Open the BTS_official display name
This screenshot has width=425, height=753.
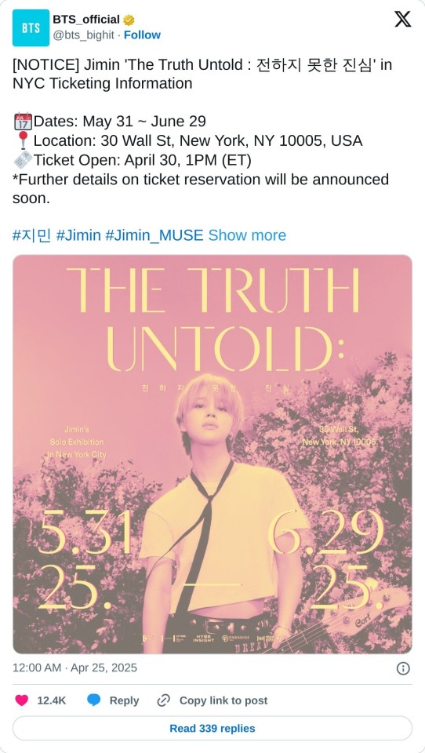[x=86, y=20]
